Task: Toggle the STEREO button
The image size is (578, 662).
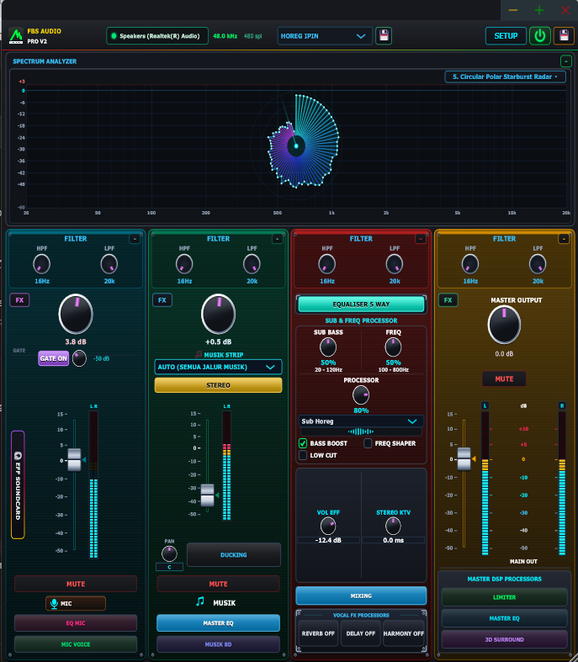Action: pos(218,385)
